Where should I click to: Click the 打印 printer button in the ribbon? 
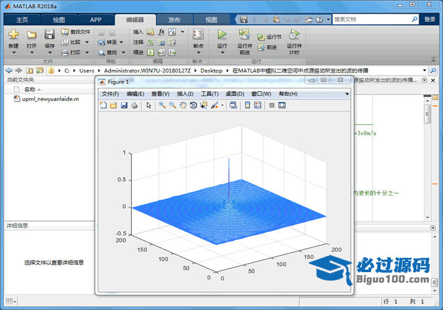pos(71,52)
